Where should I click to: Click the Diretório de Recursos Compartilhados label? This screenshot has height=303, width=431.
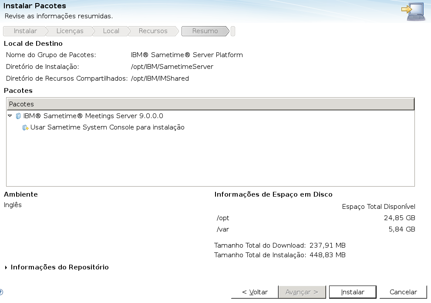pyautogui.click(x=67, y=78)
